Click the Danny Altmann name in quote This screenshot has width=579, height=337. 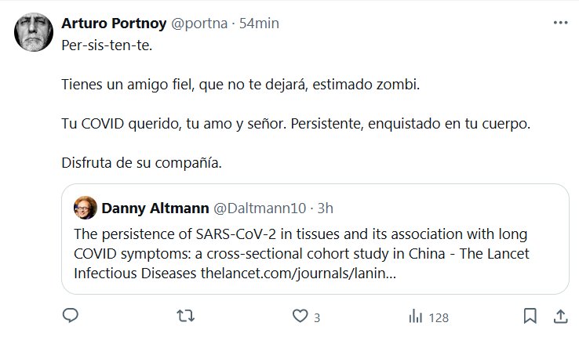coord(153,208)
